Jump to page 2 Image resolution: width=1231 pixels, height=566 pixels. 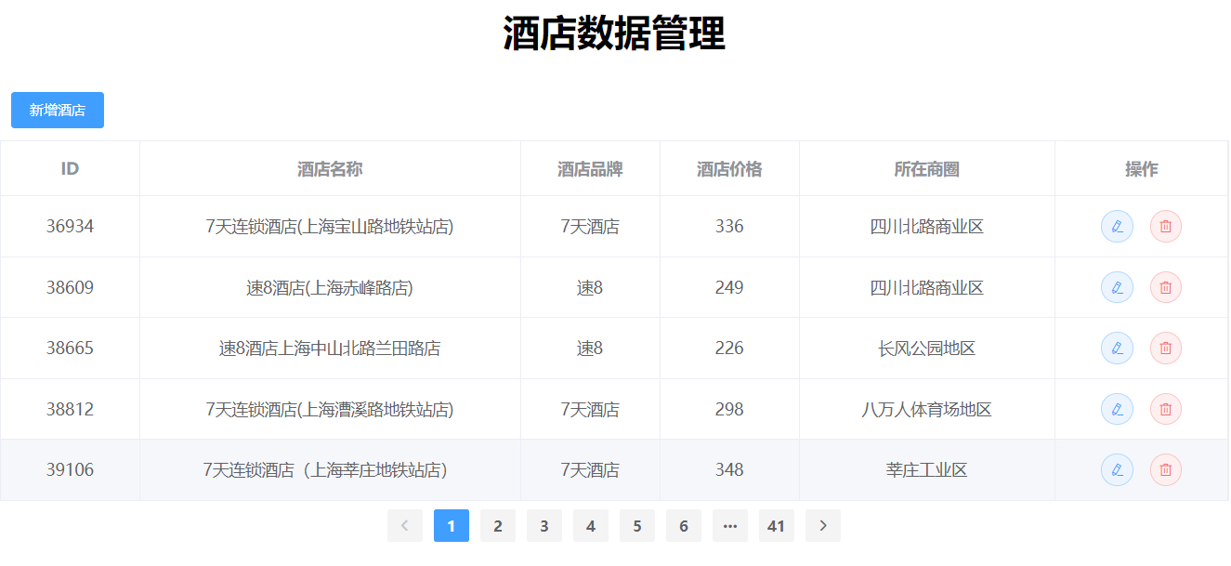498,526
